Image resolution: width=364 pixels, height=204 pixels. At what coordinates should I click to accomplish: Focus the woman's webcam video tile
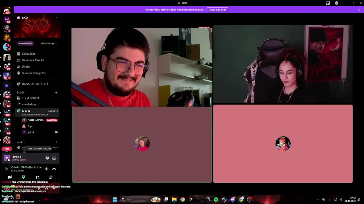[x=283, y=64]
